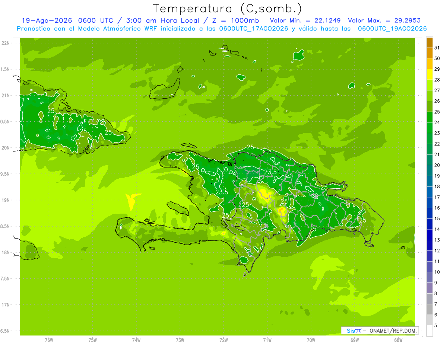Click the blue legend swatch between 15 and 16
Viewport: 447px width, 345px height.
click(429, 213)
